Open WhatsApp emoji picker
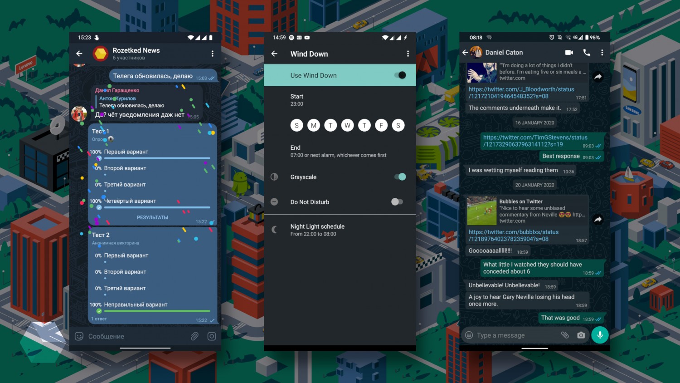The image size is (680, 383). (x=469, y=335)
